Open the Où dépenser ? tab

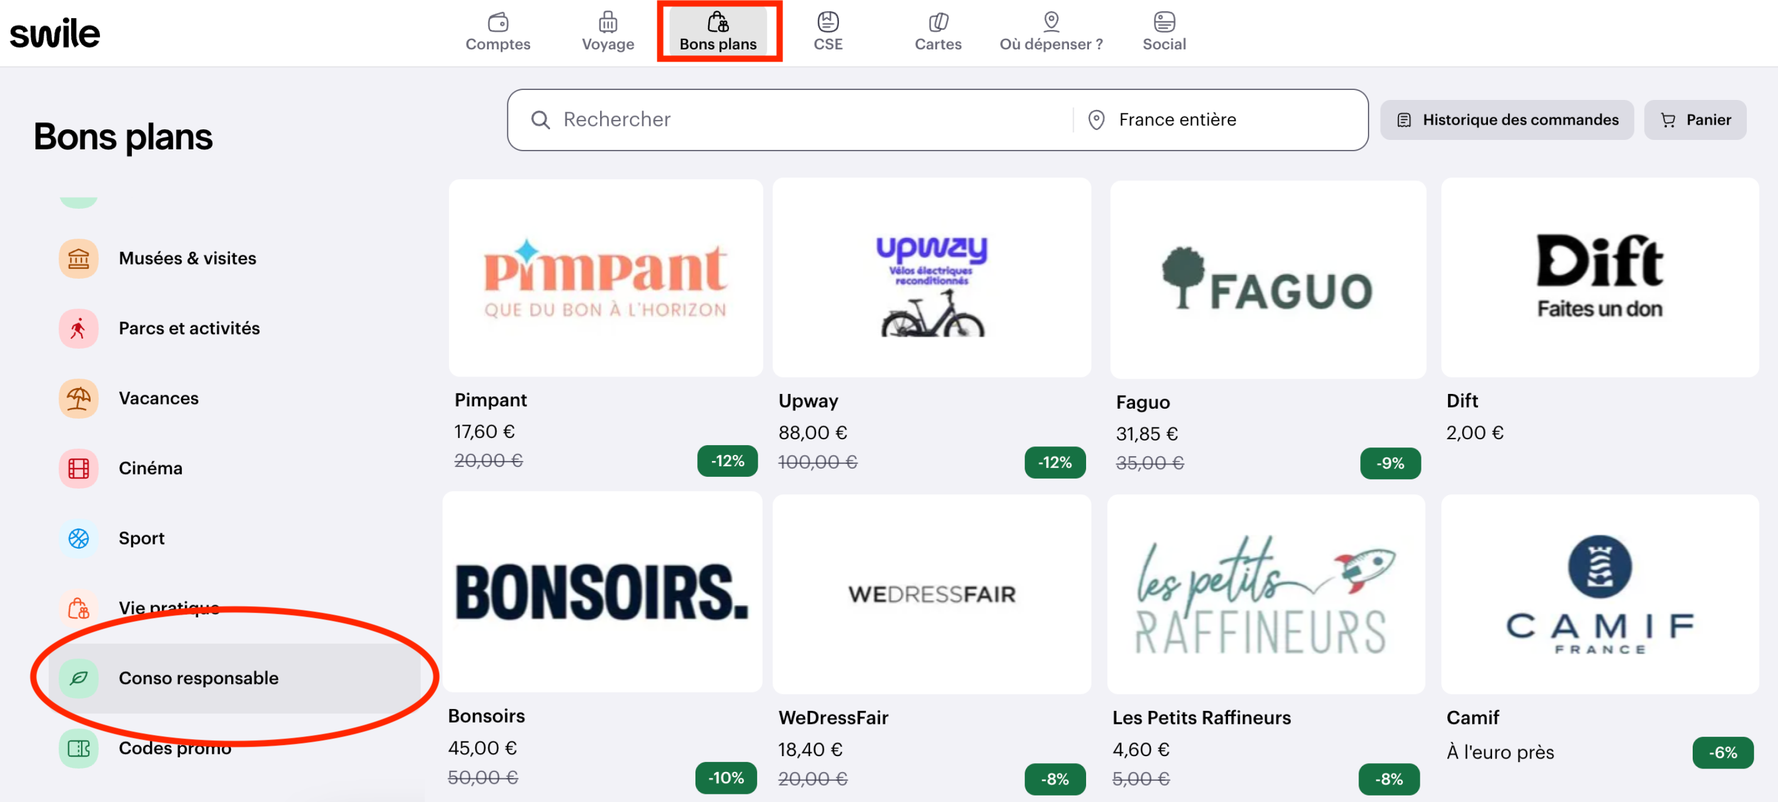pyautogui.click(x=1051, y=32)
